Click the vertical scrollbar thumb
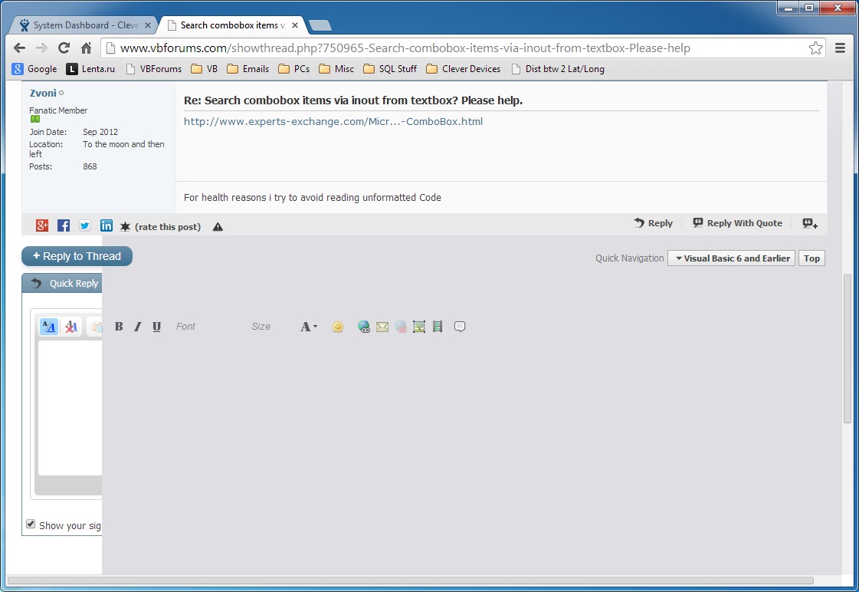 pyautogui.click(x=847, y=349)
